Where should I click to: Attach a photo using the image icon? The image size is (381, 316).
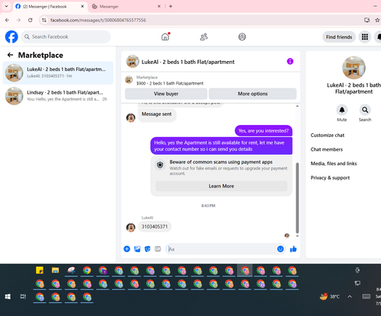coord(137,249)
